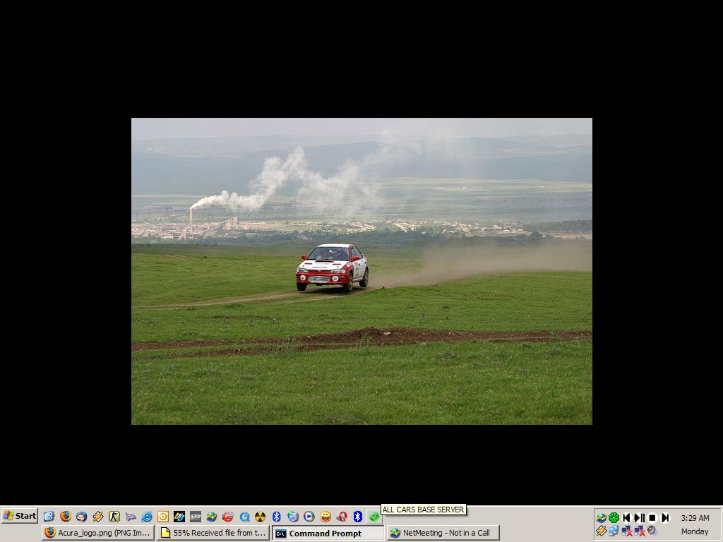Screen dimensions: 723x542
Task: Click the Bluetooth icon beside Opera
Action: tap(358, 517)
